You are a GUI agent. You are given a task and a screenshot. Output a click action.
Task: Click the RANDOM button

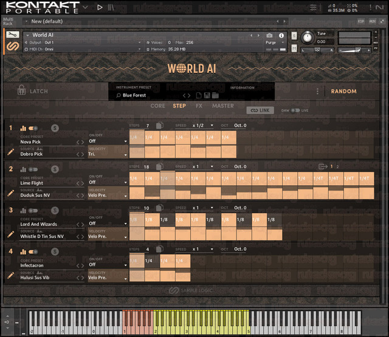[x=343, y=91]
